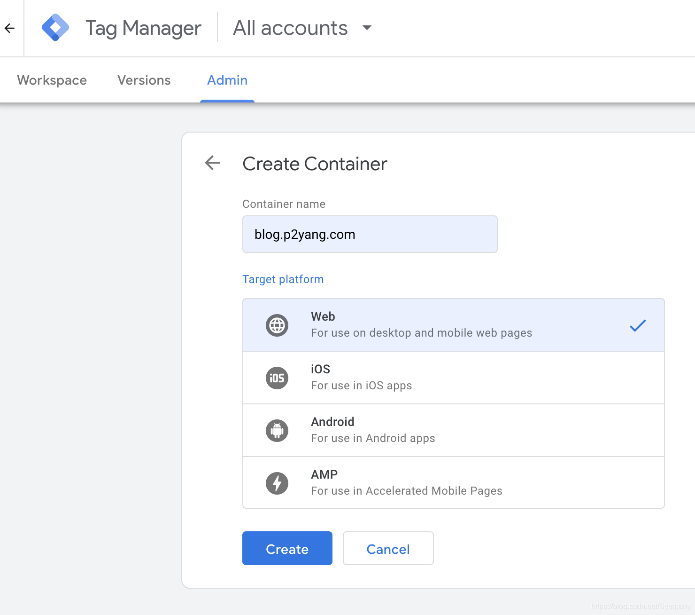
Task: Click the Web option checkmark
Action: point(638,325)
